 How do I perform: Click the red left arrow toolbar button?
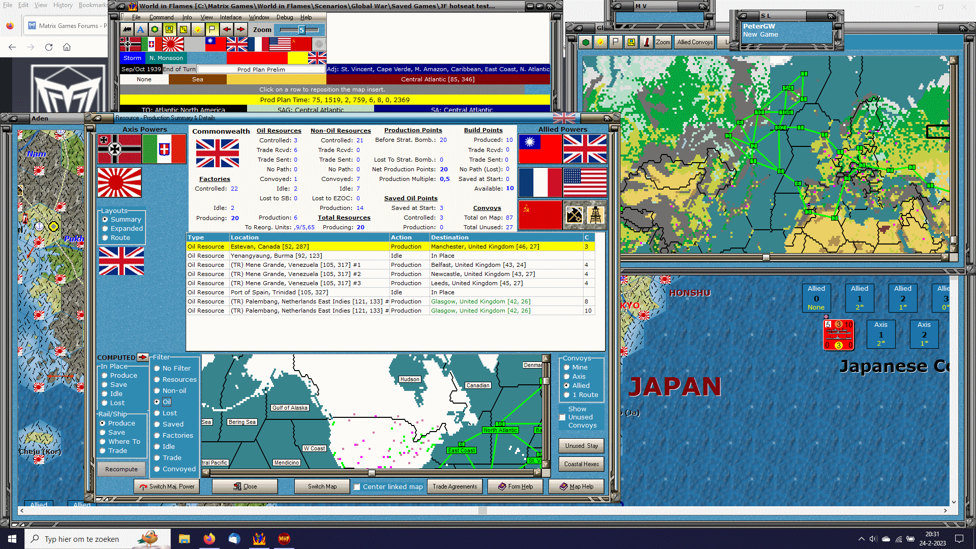tap(227, 29)
